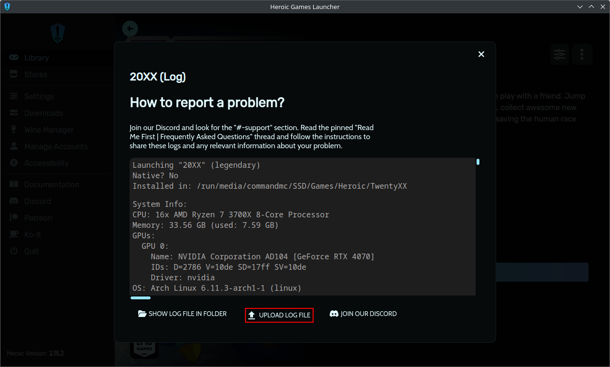Open Downloads in the sidebar
Viewport: 610px width, 367px height.
tap(43, 113)
